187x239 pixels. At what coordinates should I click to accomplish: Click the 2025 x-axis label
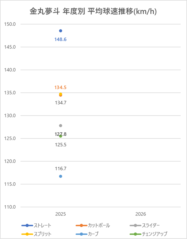pyautogui.click(x=60, y=214)
